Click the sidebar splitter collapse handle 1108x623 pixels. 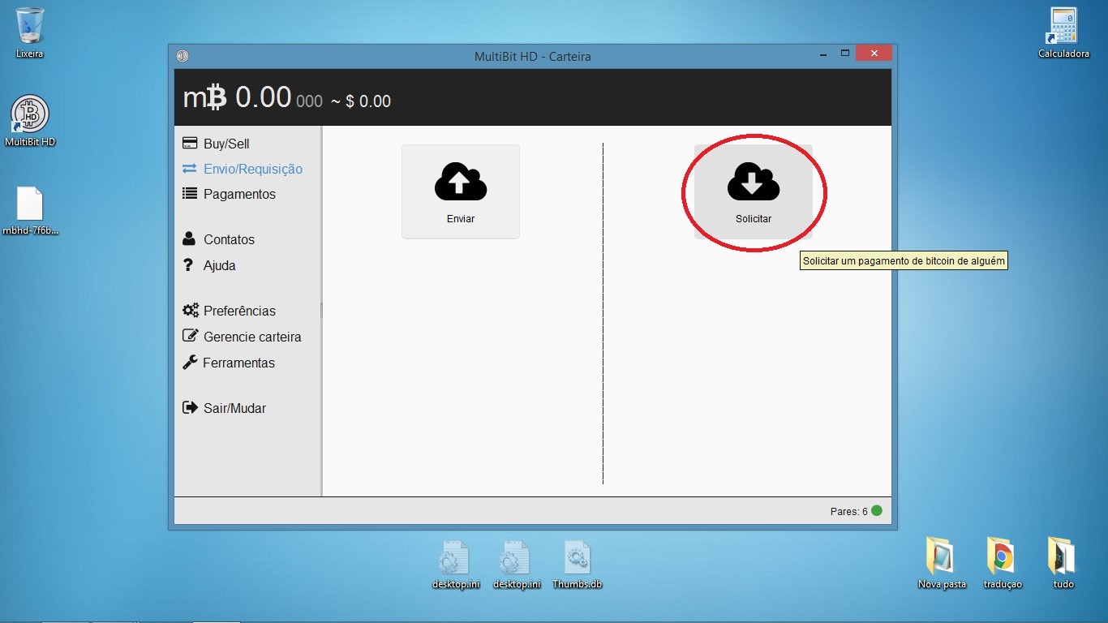coord(322,310)
